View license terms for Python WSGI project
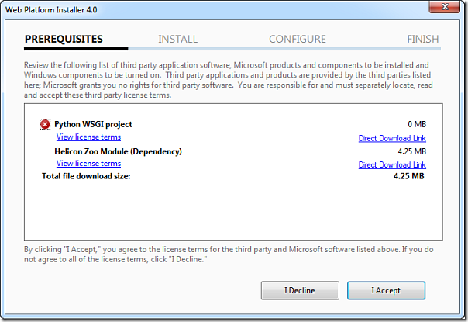The image size is (468, 322). [88, 137]
